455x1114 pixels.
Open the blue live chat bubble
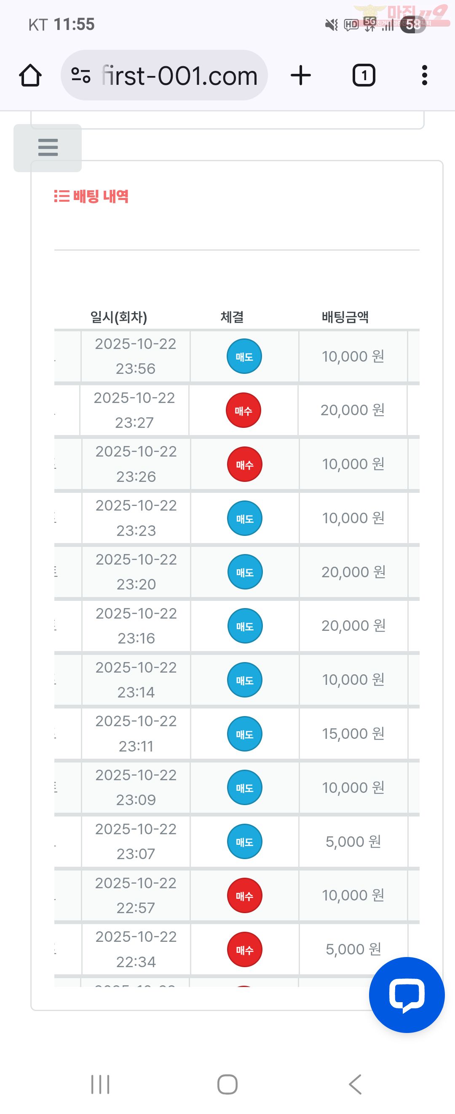click(x=406, y=994)
